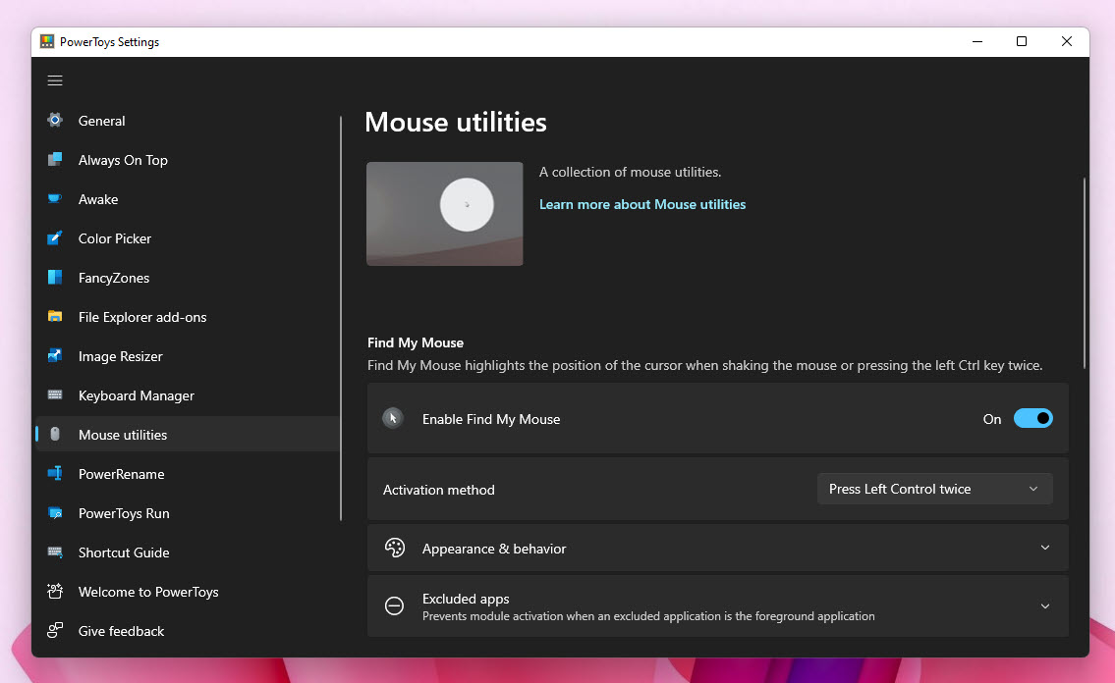Click the PowerRename icon in sidebar

click(55, 474)
